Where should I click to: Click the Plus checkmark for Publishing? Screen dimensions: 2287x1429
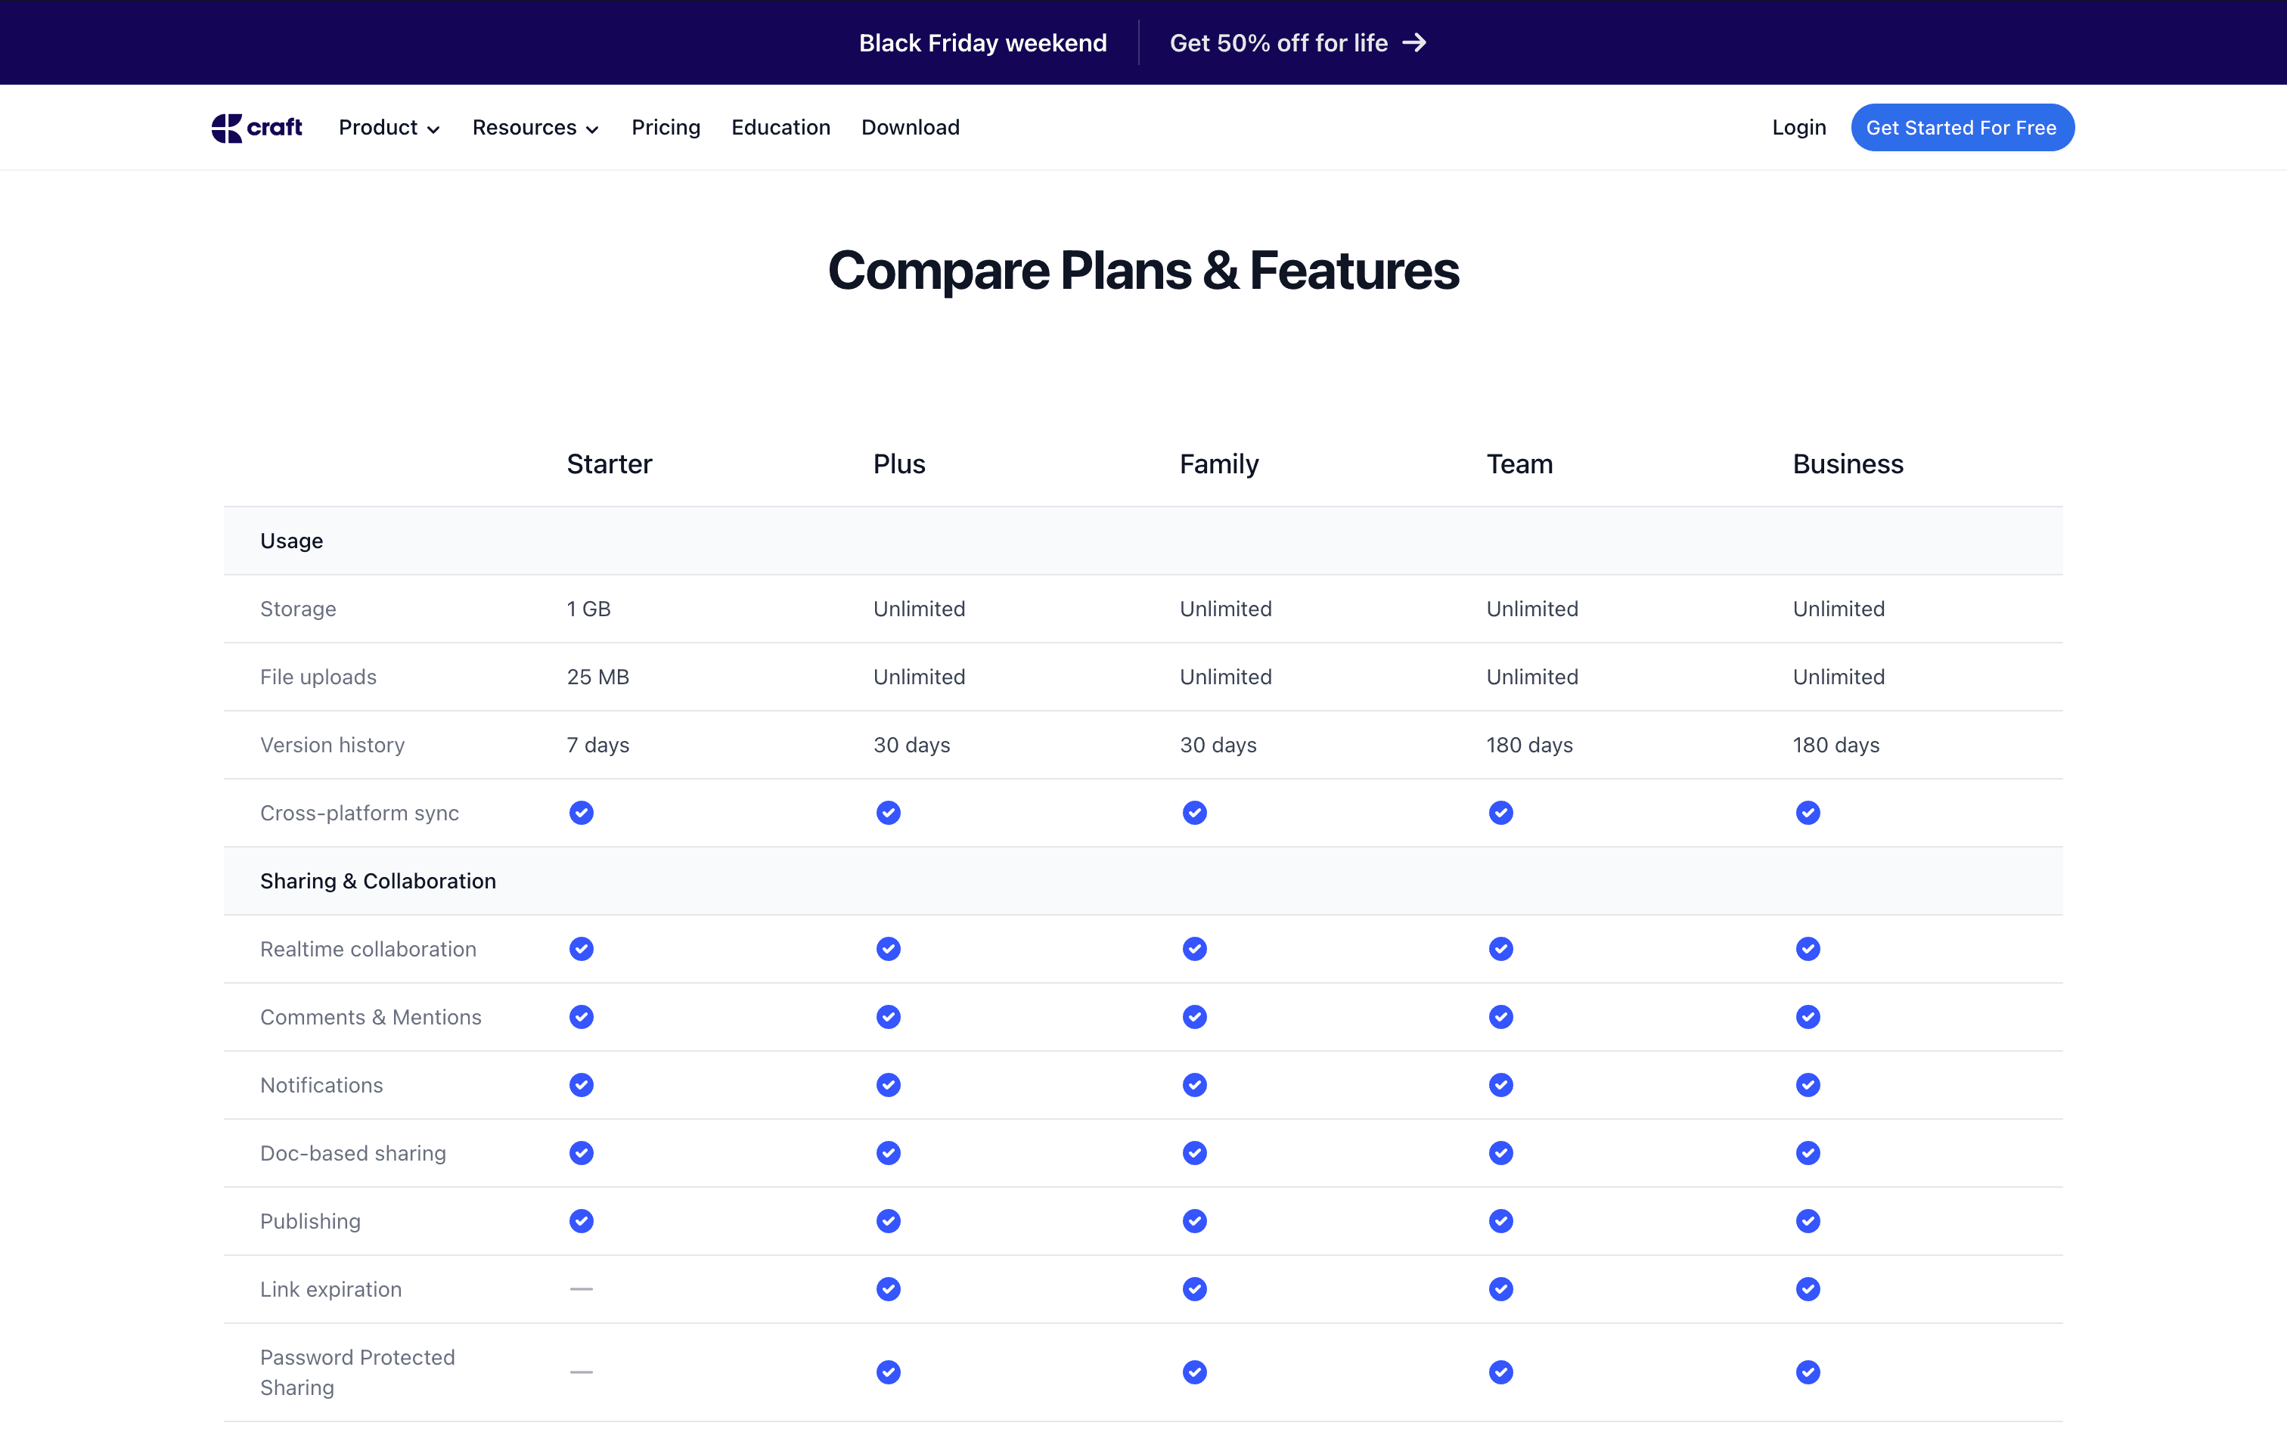click(887, 1220)
